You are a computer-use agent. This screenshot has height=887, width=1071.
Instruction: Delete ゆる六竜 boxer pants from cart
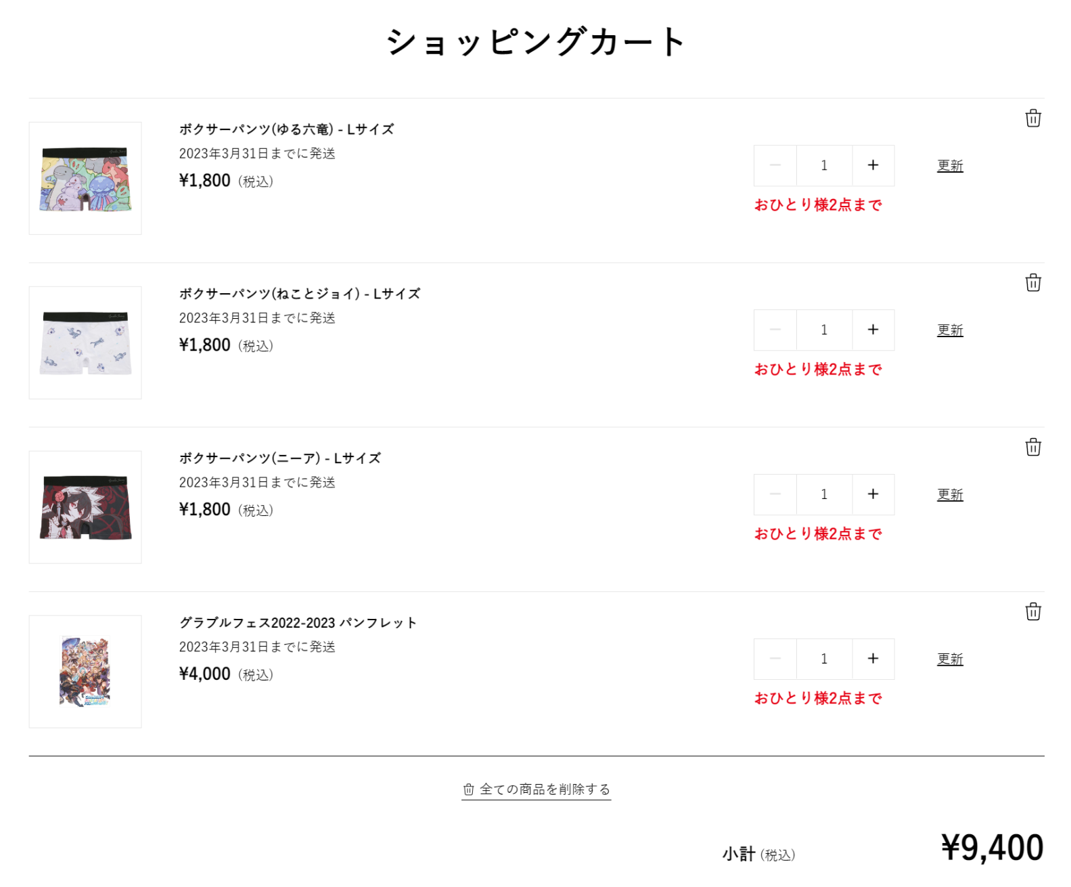(1032, 118)
